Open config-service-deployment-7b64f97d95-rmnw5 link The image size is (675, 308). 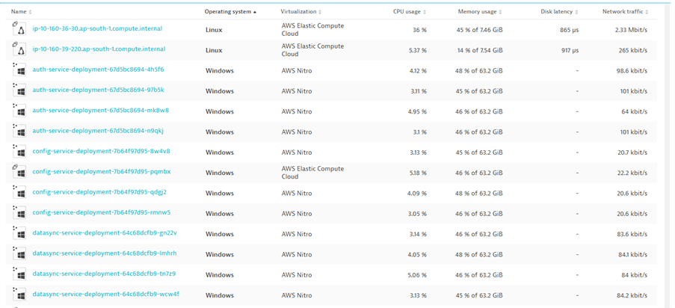(102, 212)
